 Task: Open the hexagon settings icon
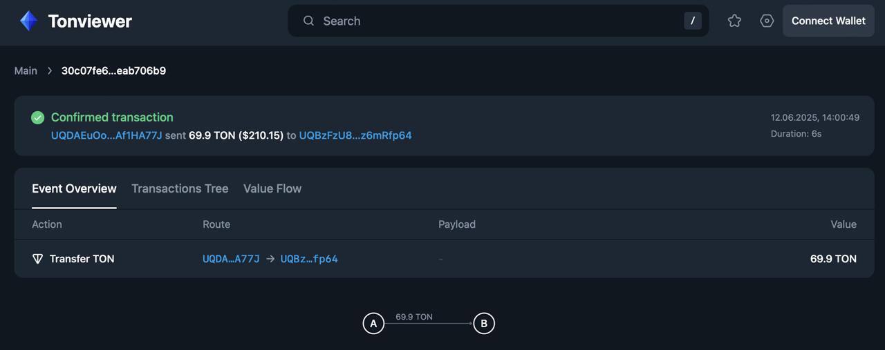(767, 21)
